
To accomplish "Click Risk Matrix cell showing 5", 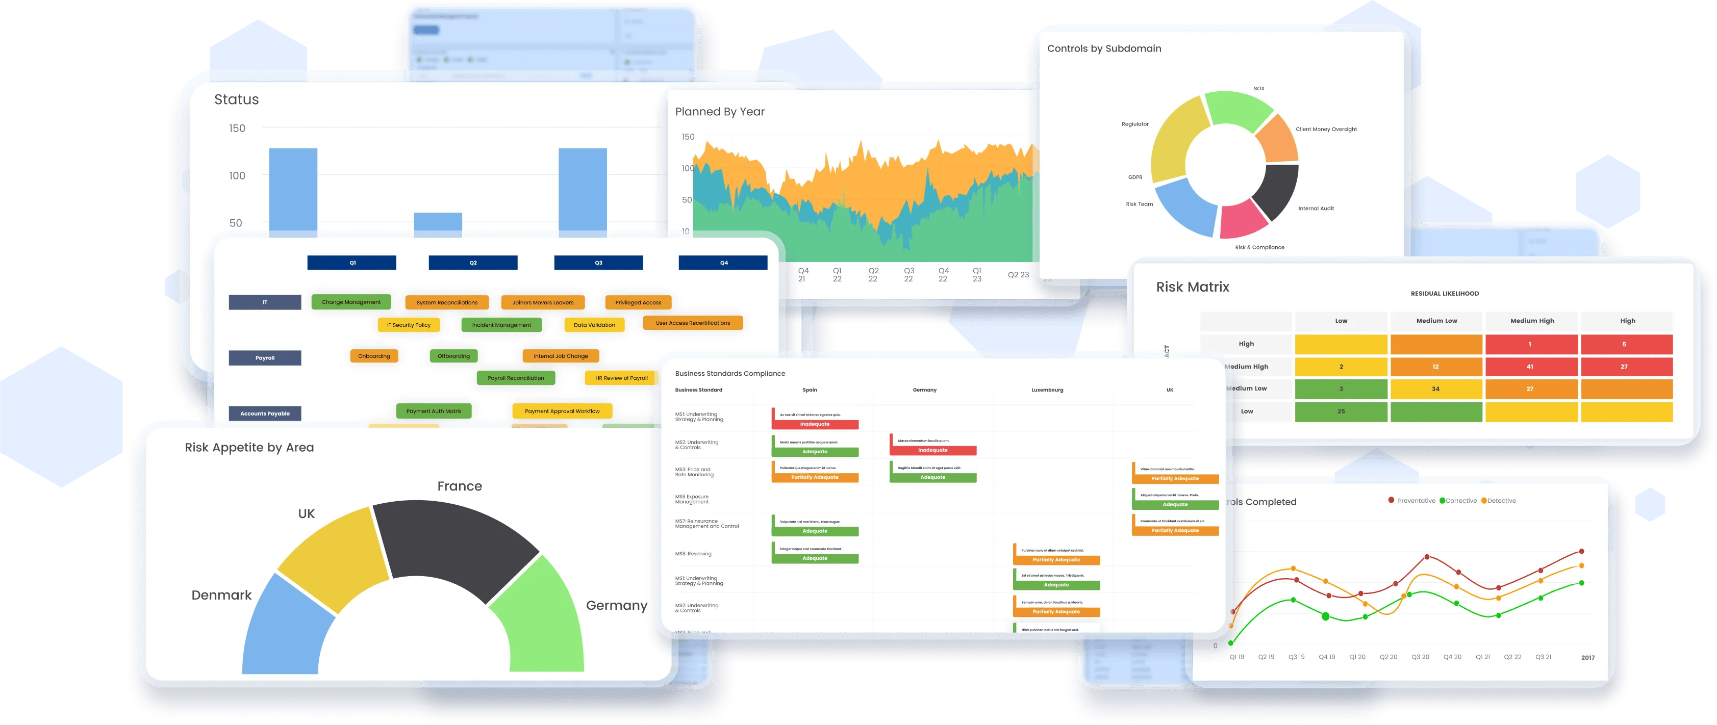I will click(x=1626, y=345).
